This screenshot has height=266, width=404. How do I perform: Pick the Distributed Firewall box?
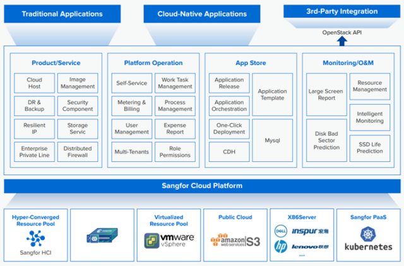click(x=78, y=152)
